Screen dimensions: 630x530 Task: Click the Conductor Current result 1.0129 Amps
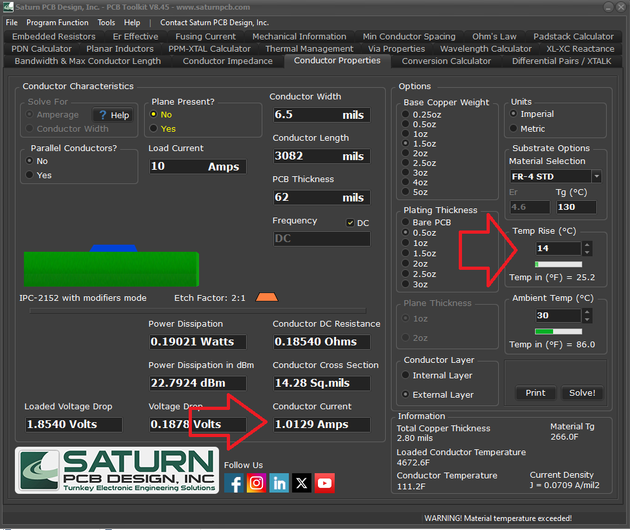[321, 424]
